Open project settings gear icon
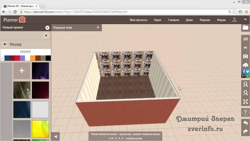 [47, 28]
